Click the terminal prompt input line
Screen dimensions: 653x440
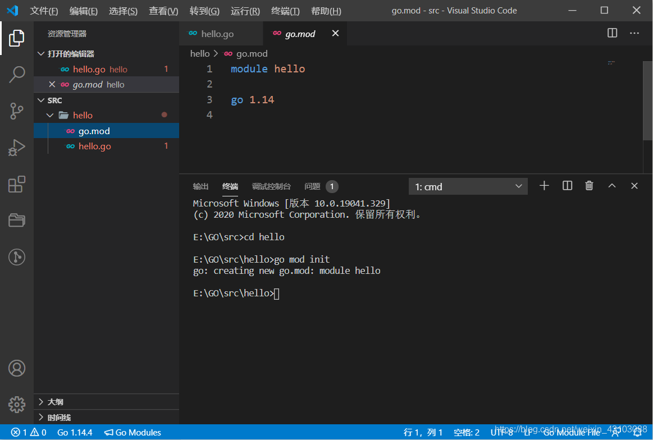point(236,294)
